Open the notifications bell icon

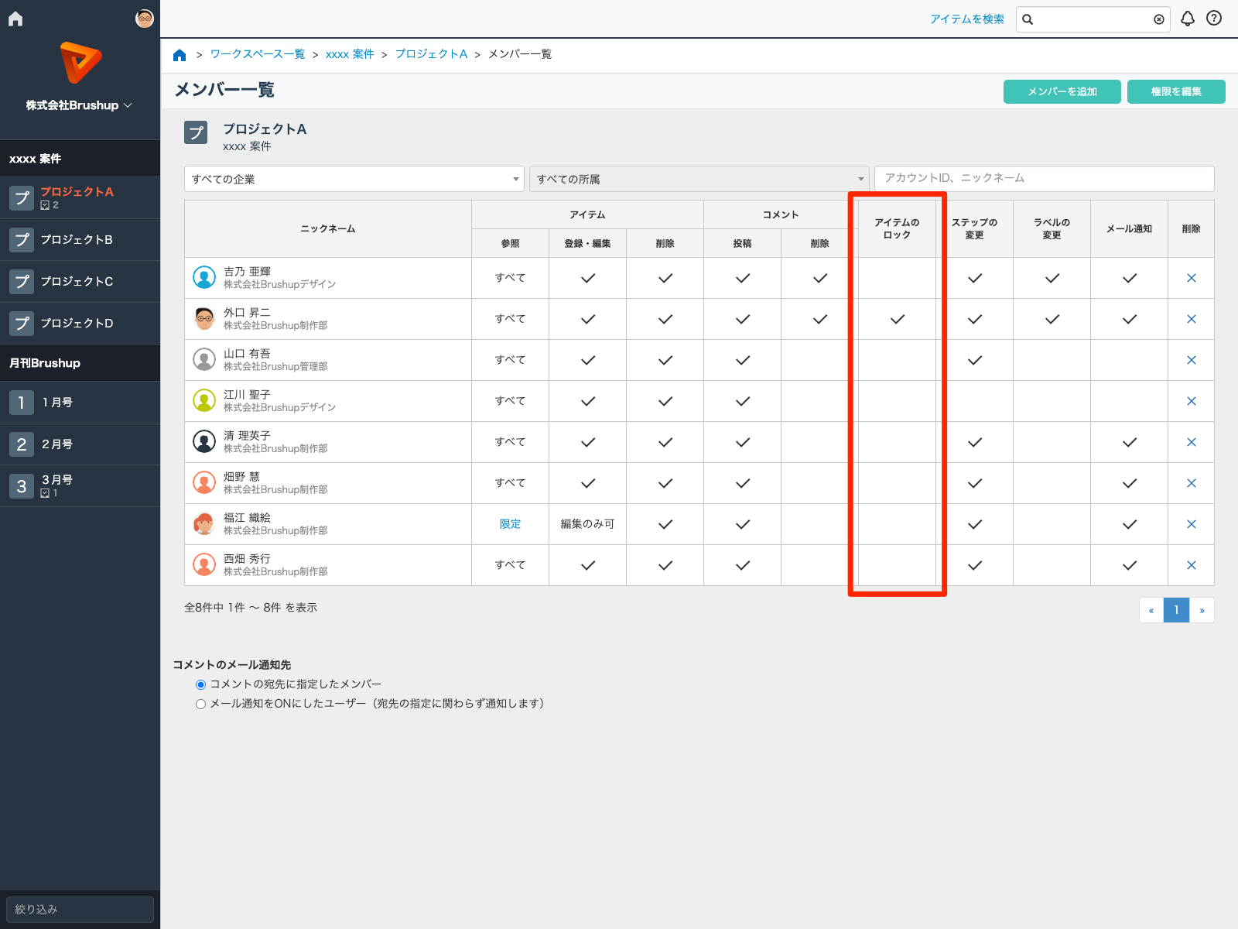point(1188,19)
